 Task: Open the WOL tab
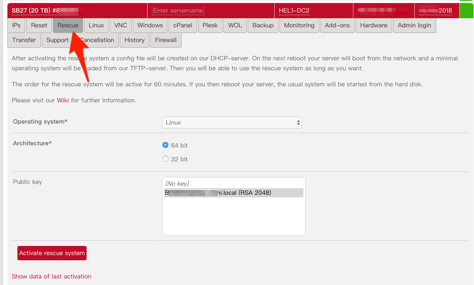[x=235, y=26]
